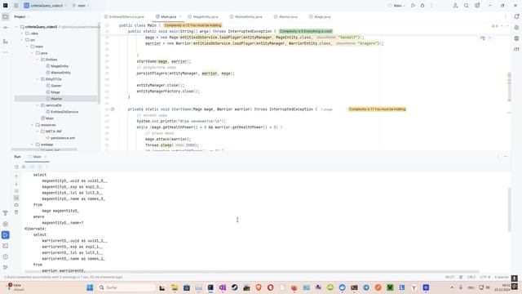This screenshot has width=522, height=294.
Task: Open the Maven tool window icon
Action: coord(516,49)
